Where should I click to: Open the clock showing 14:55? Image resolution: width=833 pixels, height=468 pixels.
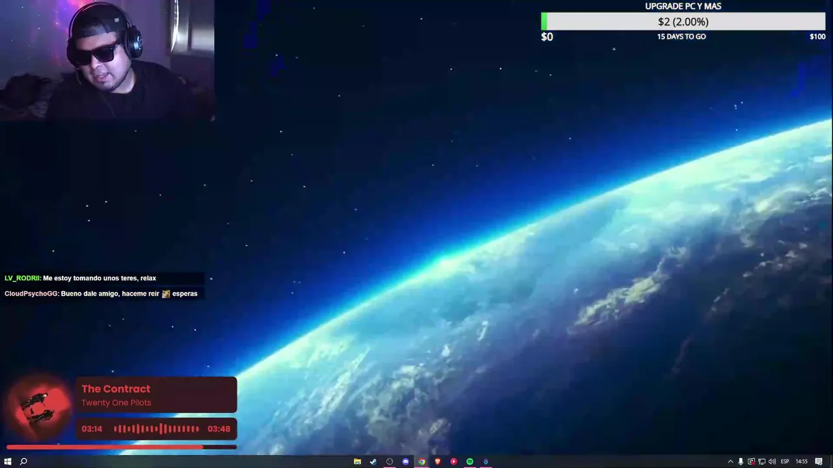[802, 461]
